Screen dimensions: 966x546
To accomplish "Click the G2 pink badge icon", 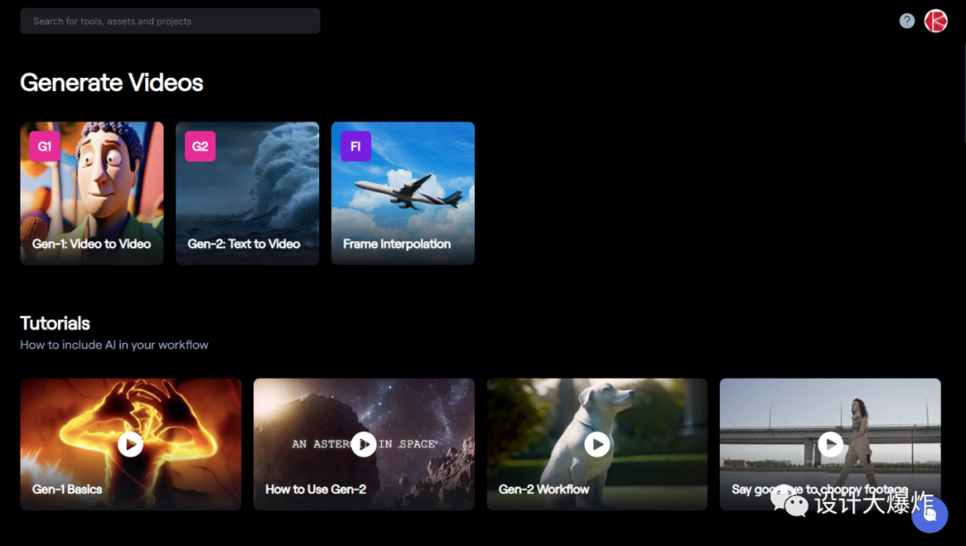I will 200,147.
